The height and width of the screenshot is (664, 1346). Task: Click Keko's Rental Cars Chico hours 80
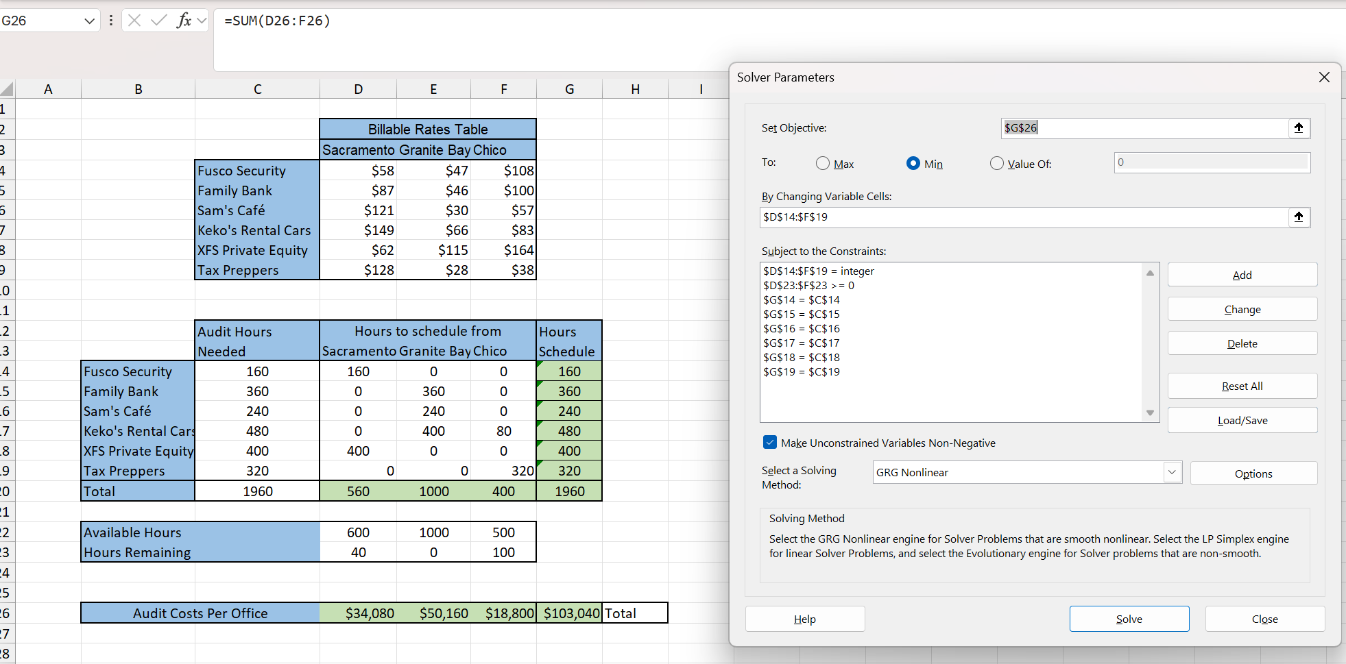(x=503, y=431)
